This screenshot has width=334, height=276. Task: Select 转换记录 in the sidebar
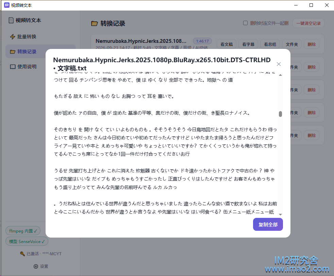click(x=40, y=52)
